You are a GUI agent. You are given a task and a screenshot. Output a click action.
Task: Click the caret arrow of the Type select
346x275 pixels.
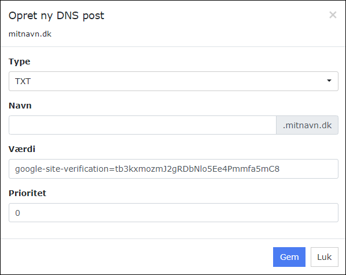329,81
